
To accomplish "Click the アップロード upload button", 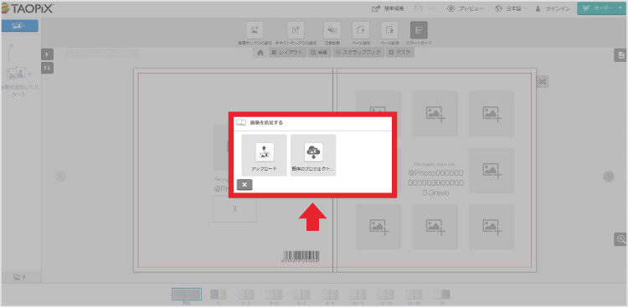I will pos(265,156).
